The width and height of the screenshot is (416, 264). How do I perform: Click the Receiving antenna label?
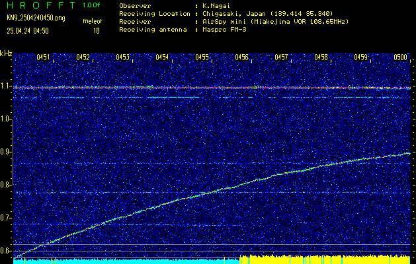point(153,30)
